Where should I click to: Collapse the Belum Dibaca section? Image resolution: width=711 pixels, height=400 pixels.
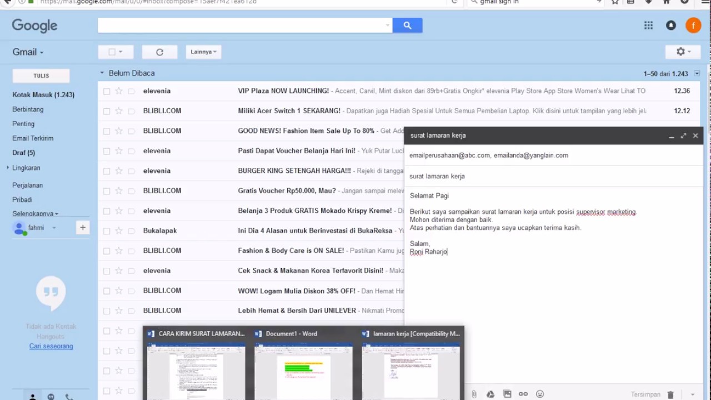(x=102, y=73)
